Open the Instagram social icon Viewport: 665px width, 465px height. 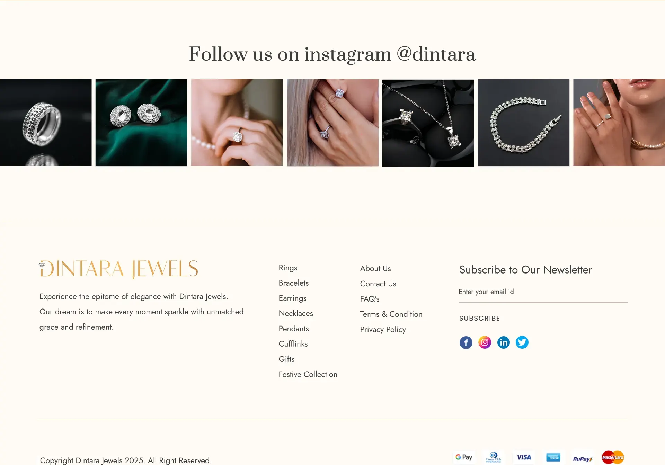[x=485, y=342]
